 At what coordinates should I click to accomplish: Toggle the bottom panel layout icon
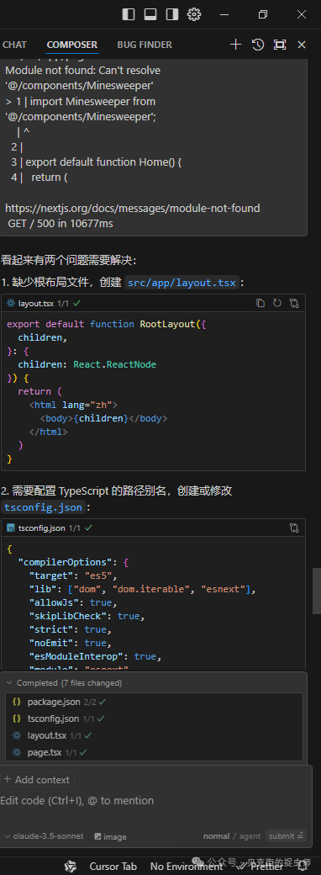[x=150, y=14]
